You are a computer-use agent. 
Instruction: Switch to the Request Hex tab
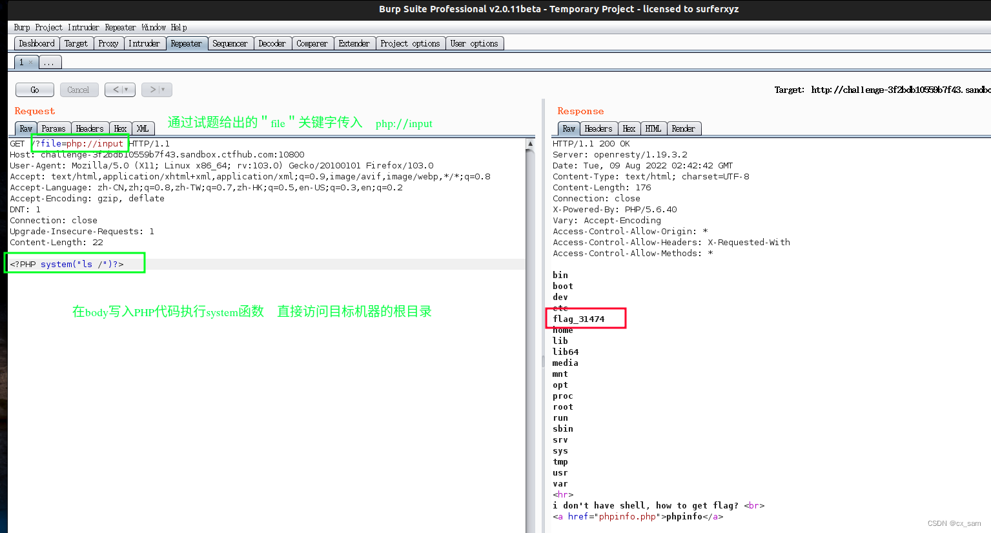[x=120, y=128]
